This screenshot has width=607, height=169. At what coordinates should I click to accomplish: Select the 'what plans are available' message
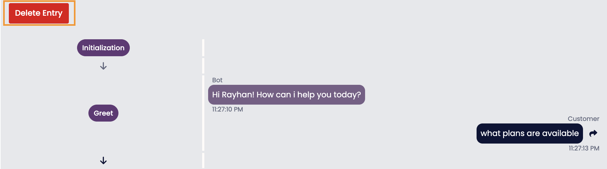529,134
